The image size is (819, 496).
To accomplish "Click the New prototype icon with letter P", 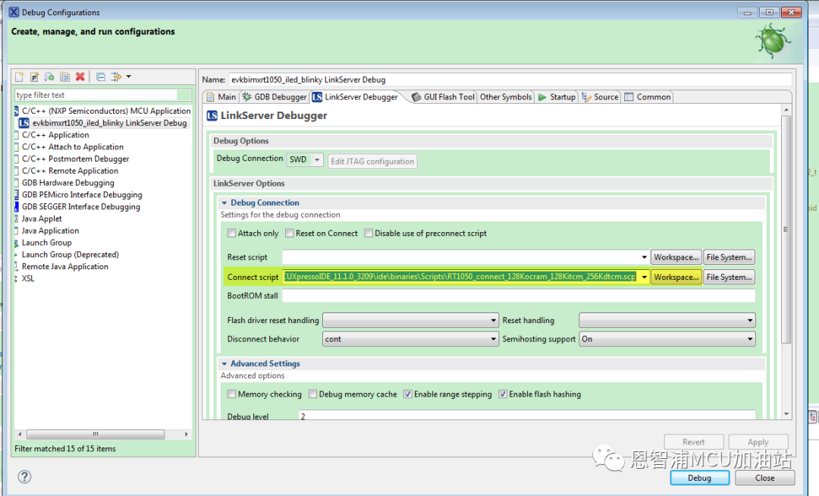I will [x=34, y=77].
